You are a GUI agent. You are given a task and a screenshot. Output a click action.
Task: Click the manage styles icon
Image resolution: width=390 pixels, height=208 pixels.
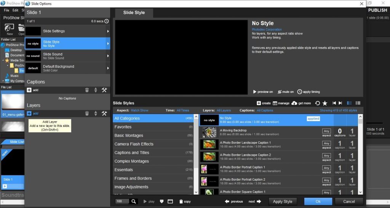tap(275, 103)
